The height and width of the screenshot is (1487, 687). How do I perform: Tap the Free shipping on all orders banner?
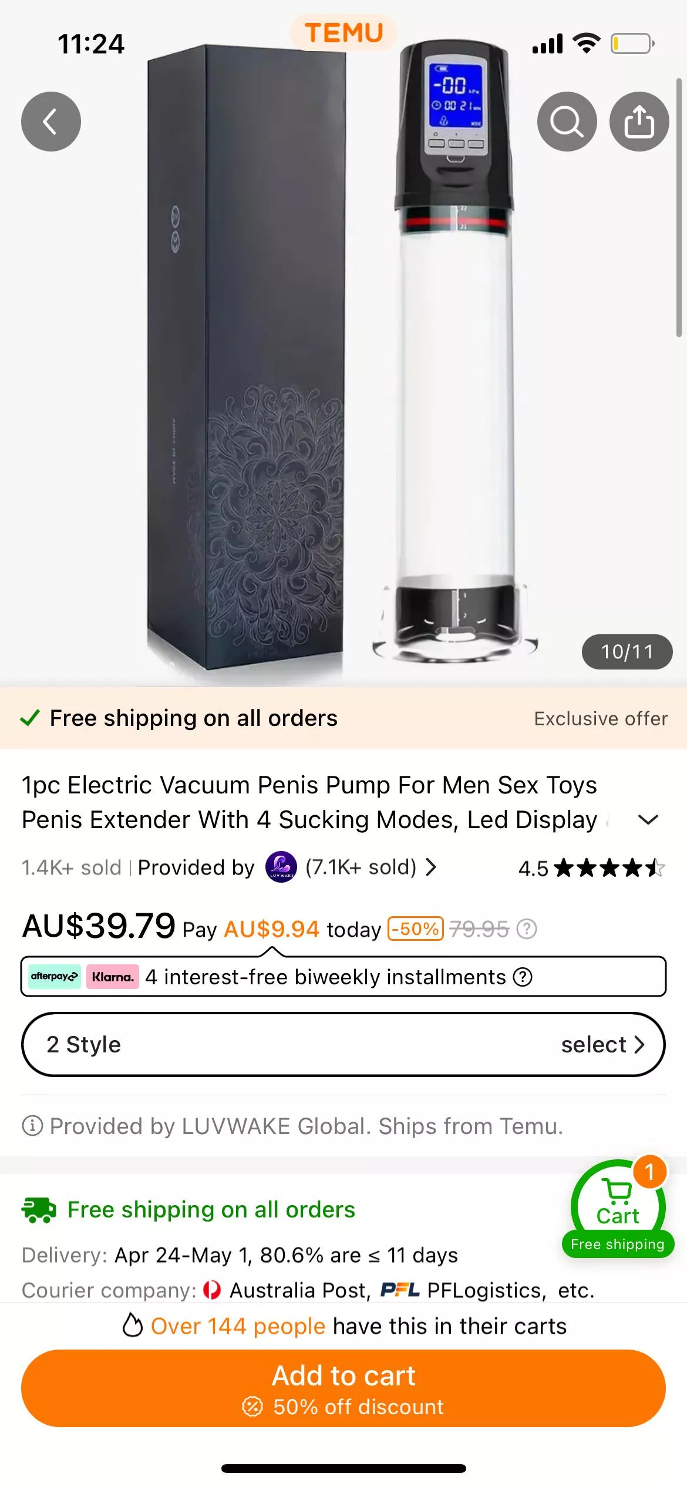(194, 718)
